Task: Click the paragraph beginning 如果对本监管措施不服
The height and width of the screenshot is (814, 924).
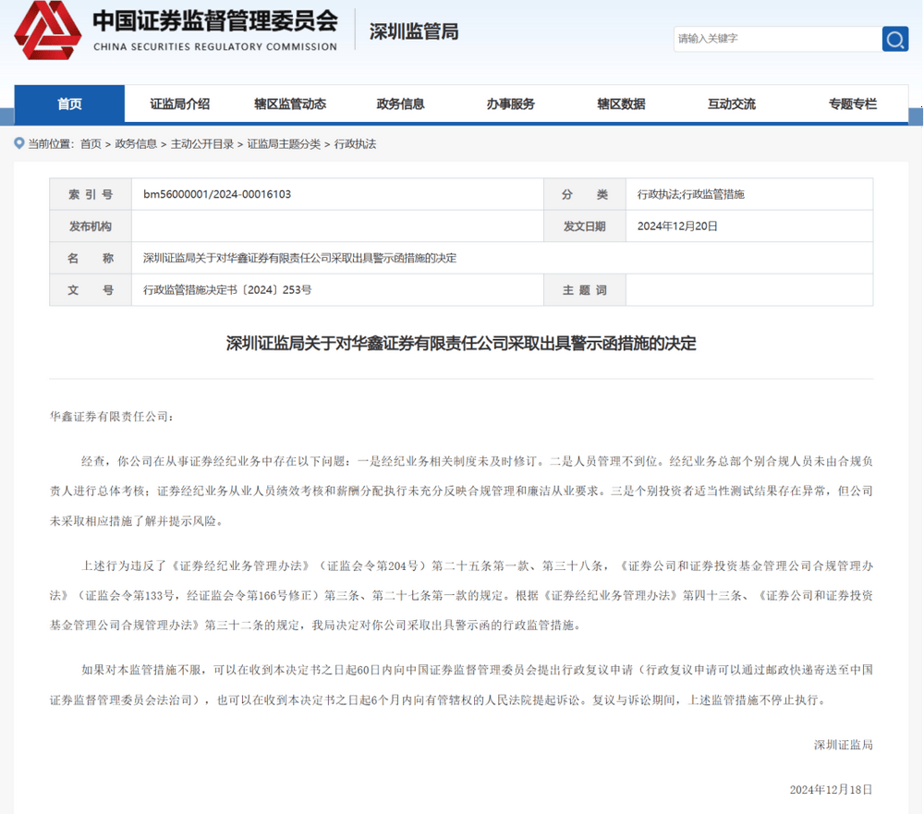Action: pos(461,685)
